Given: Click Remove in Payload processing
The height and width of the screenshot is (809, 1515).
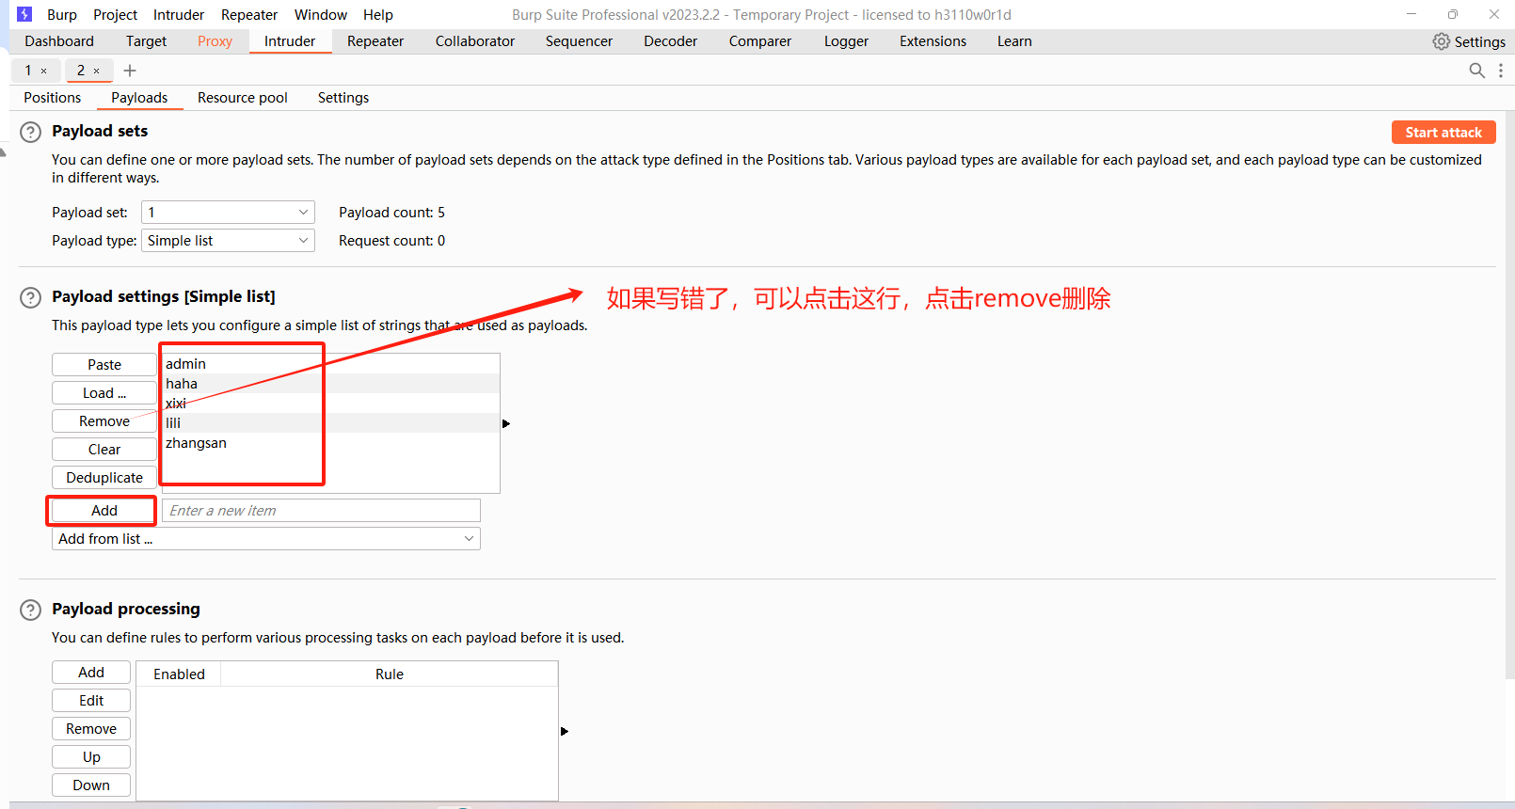Looking at the screenshot, I should 91,729.
